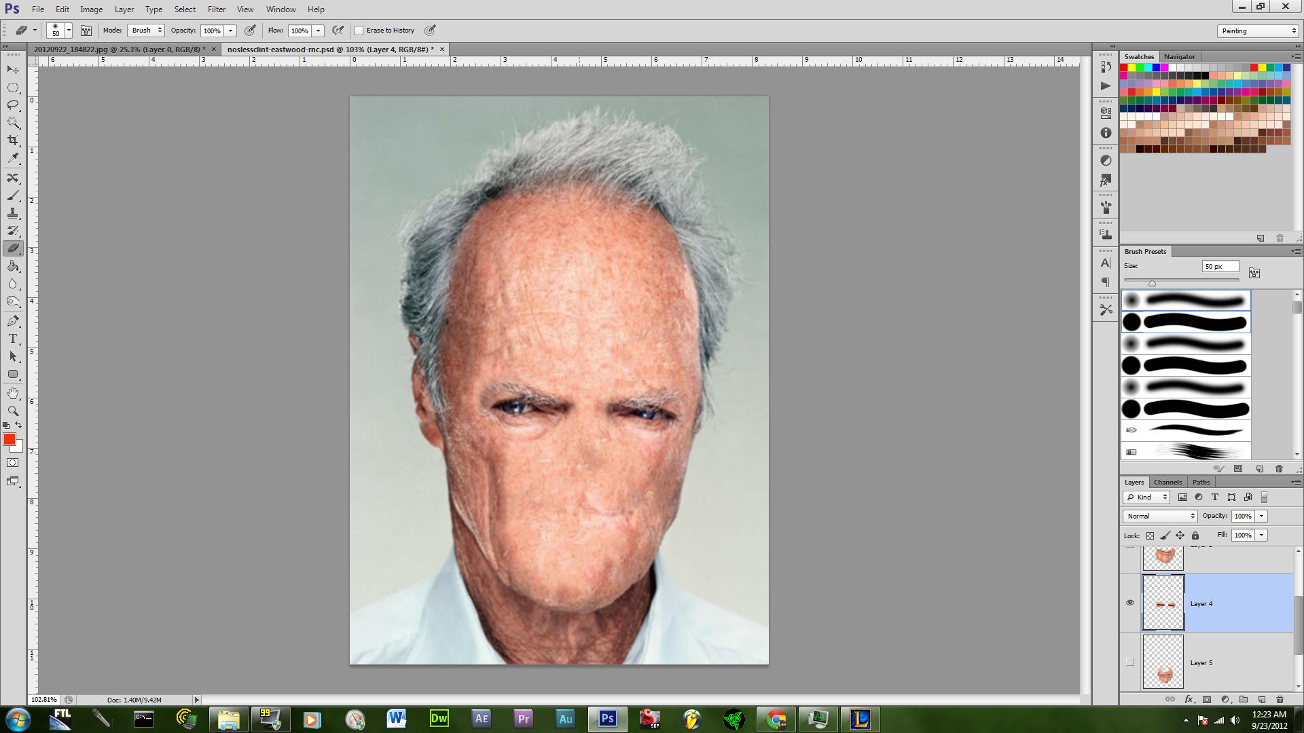This screenshot has height=733, width=1304.
Task: Pick the pure red swatch
Action: 1124,68
